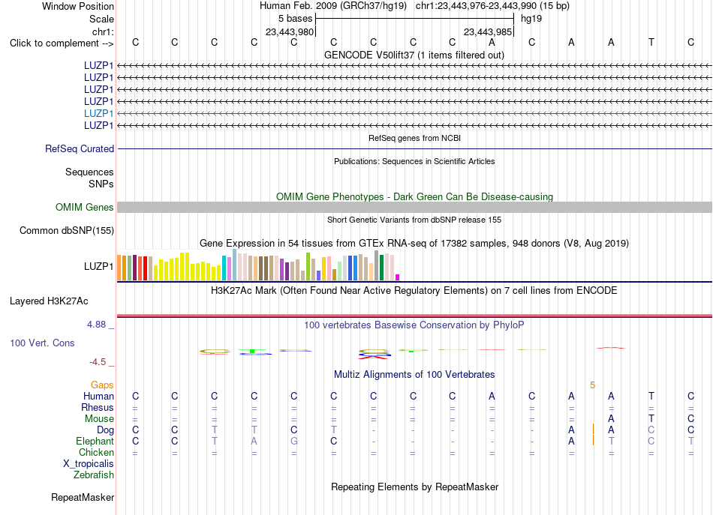Viewport: 713px width, 515px height.
Task: Click the Sequences track label
Action: [89, 172]
